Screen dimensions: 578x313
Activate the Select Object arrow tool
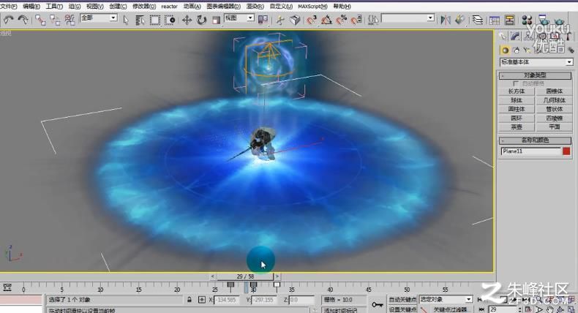tap(126, 20)
